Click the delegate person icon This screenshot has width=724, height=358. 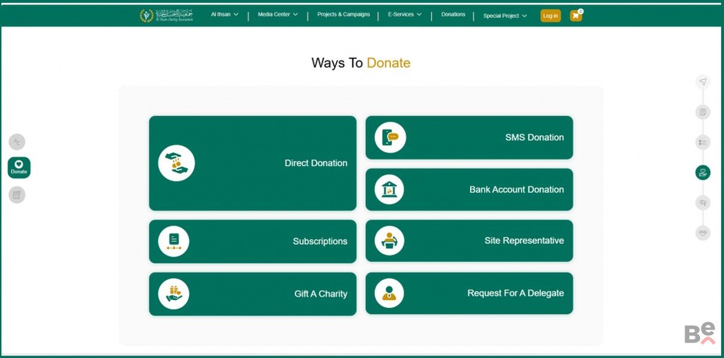389,293
